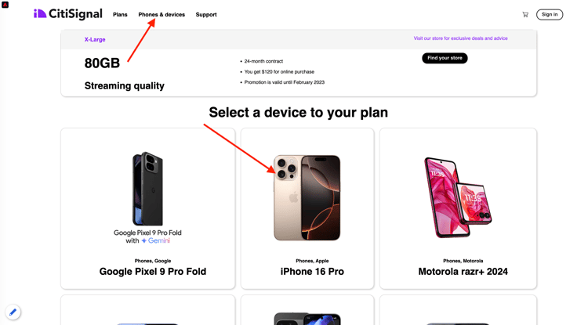Click the Sign in button

[x=550, y=15]
